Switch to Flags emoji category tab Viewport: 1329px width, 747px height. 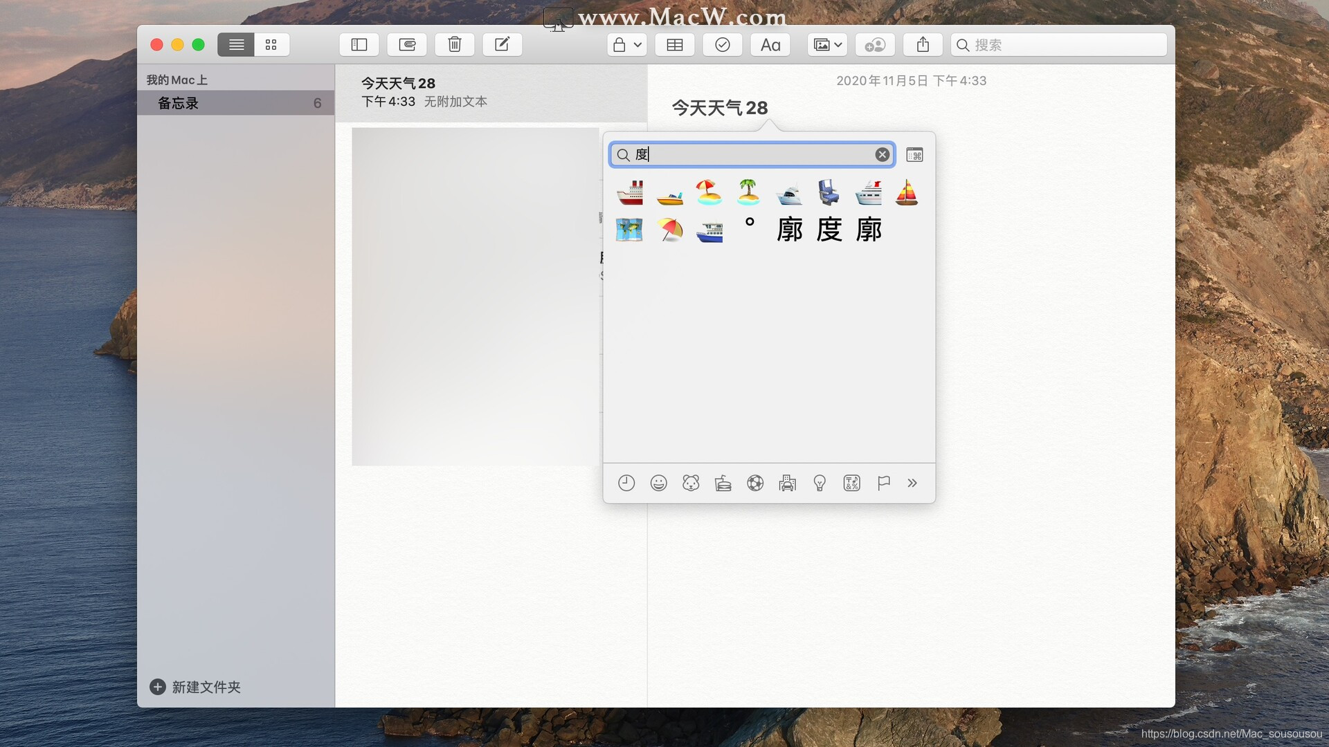click(x=883, y=483)
